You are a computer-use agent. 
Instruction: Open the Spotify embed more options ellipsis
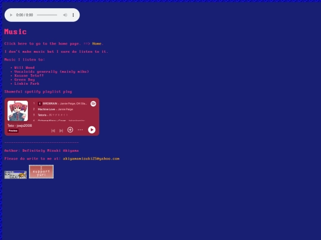pyautogui.click(x=80, y=130)
